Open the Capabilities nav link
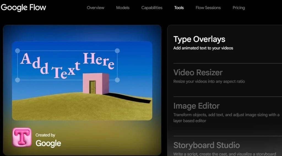Image resolution: width=282 pixels, height=156 pixels. [x=152, y=8]
